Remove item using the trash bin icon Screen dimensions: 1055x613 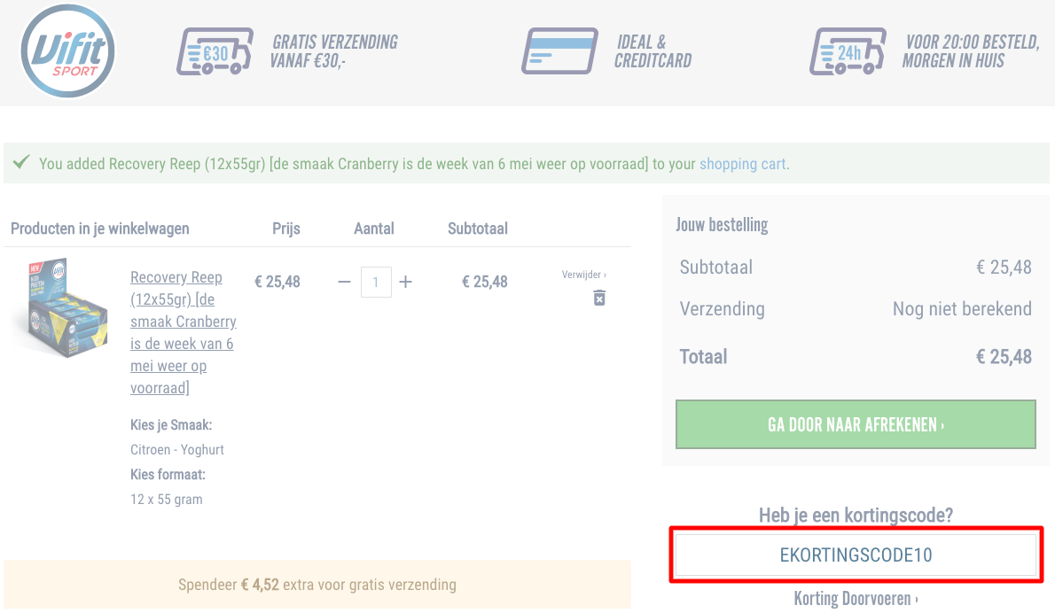599,298
